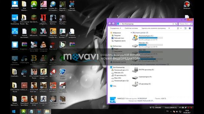Click Свойства системы in toolbar

131,28
